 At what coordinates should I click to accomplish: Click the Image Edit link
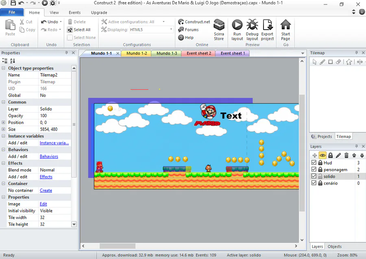pyautogui.click(x=43, y=204)
